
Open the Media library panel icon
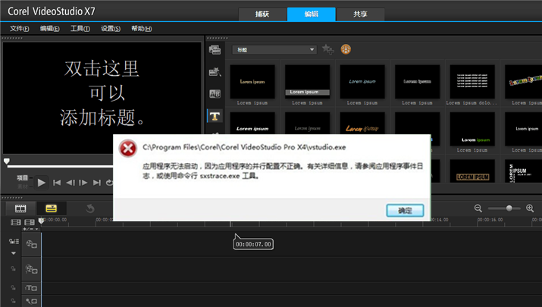[215, 50]
